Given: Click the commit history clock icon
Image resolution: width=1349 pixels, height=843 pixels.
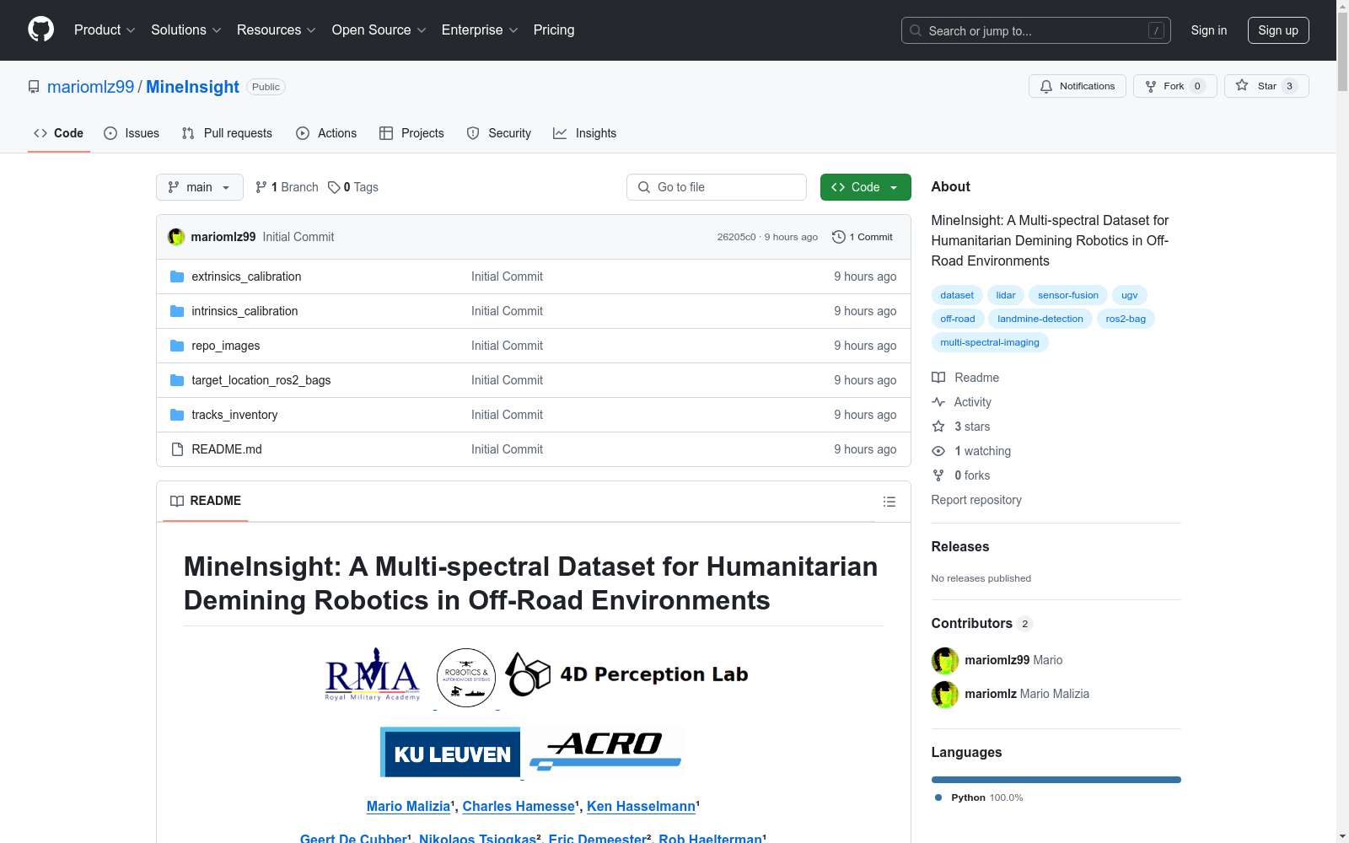Looking at the screenshot, I should pos(838,237).
